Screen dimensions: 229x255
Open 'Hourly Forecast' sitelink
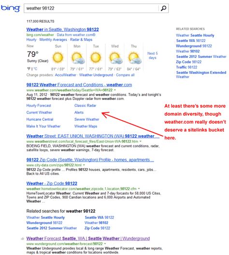[39, 106]
